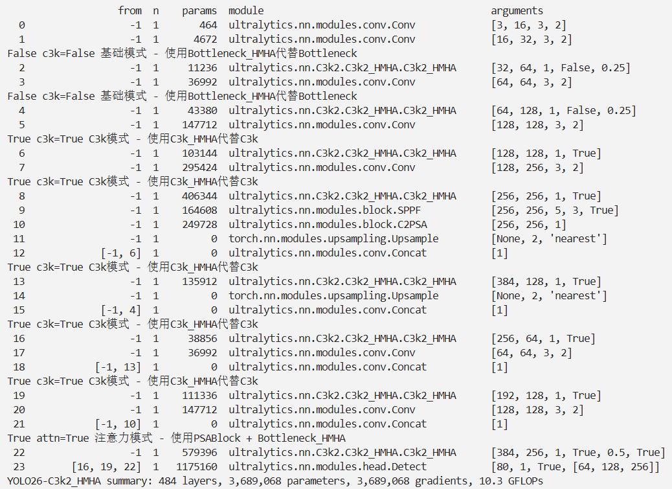Click the "484 layers" text in the summary
672x489 pixels.
(164, 481)
